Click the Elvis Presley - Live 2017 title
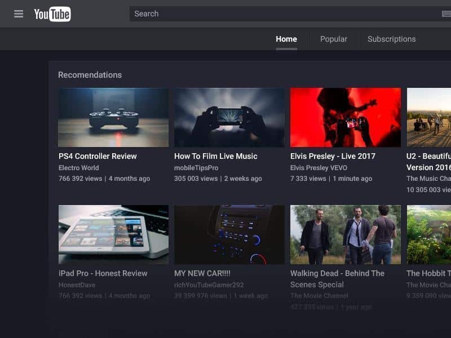Viewport: 451px width, 338px height. point(333,157)
